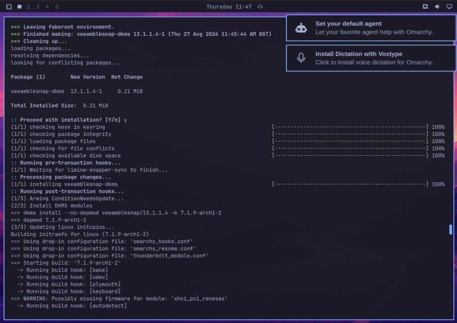457x323 pixels.
Task: Switch to workspace 5
Action: [57, 7]
